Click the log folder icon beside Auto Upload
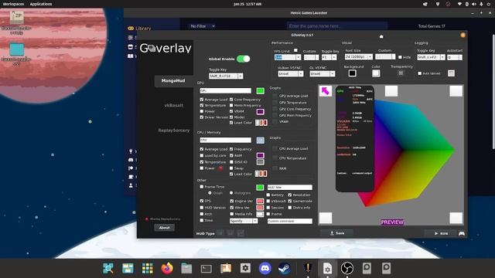The height and width of the screenshot is (278, 495). click(451, 73)
